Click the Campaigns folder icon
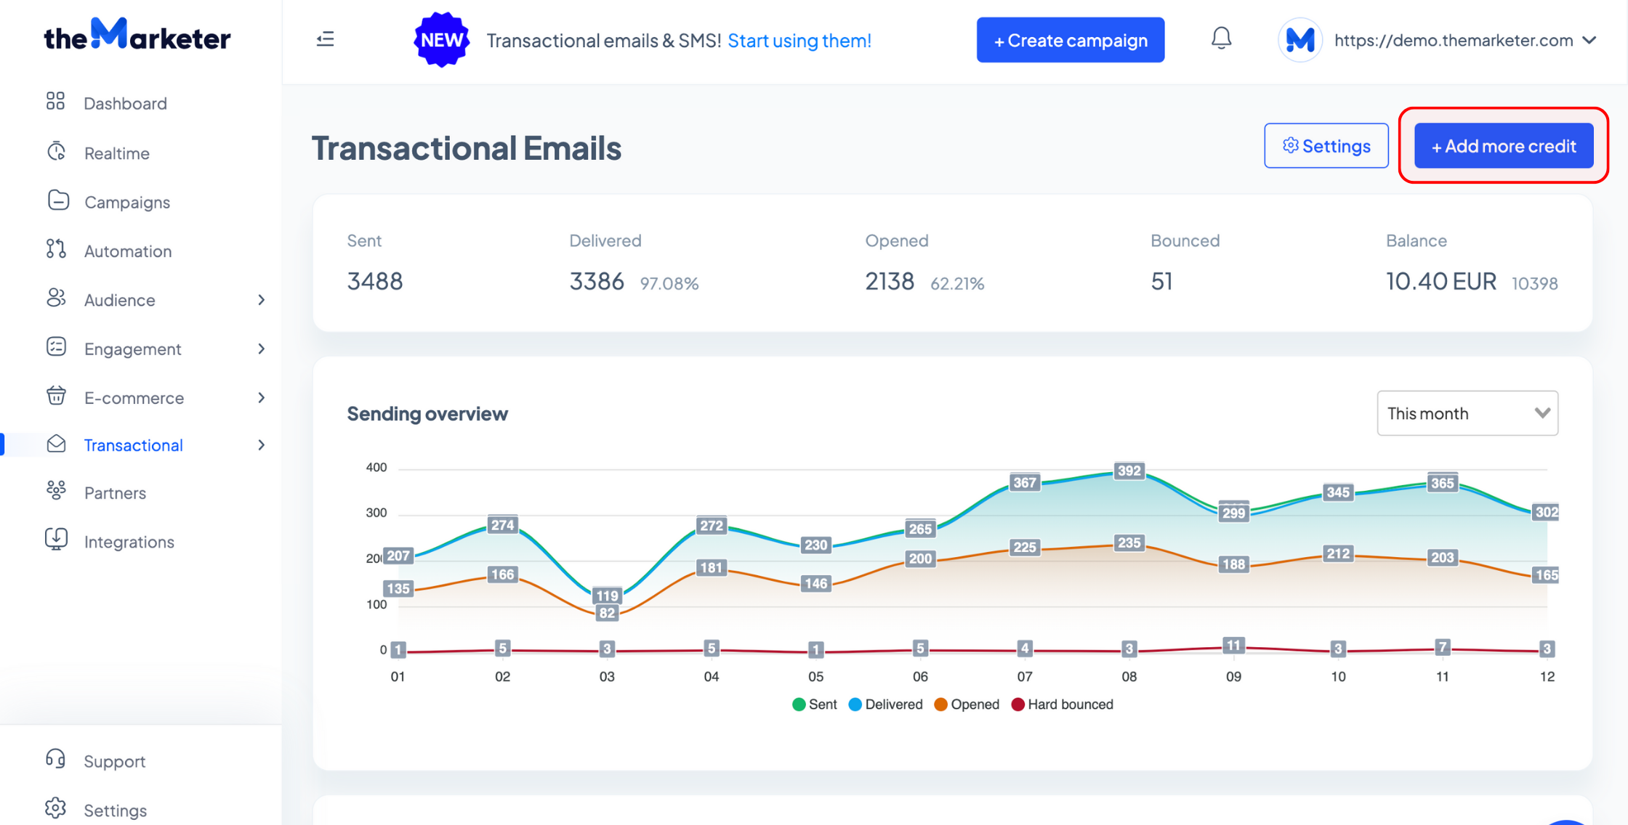This screenshot has width=1628, height=825. coord(57,200)
